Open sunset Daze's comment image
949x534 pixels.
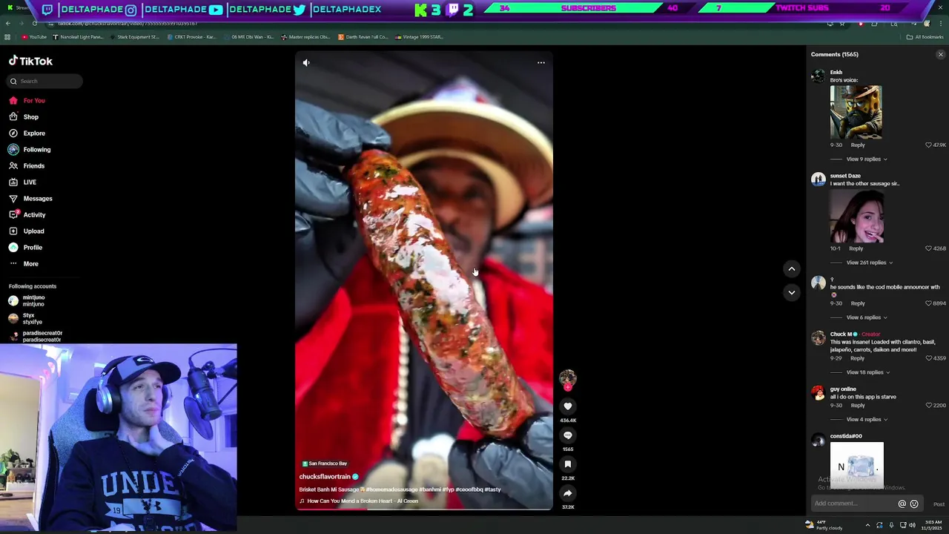[856, 216]
